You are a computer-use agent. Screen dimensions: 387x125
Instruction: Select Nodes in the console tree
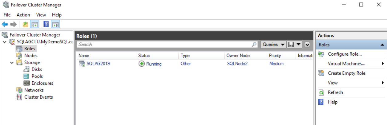point(31,56)
